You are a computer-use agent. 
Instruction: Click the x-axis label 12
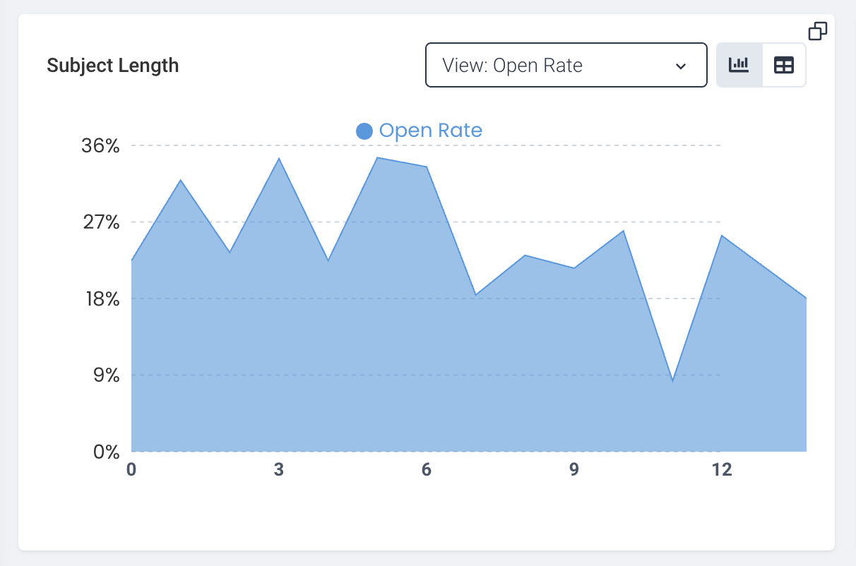click(x=722, y=470)
